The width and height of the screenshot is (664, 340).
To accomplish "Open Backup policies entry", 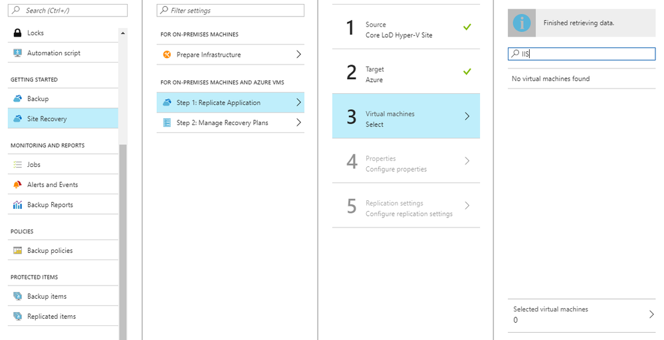I will pyautogui.click(x=63, y=251).
